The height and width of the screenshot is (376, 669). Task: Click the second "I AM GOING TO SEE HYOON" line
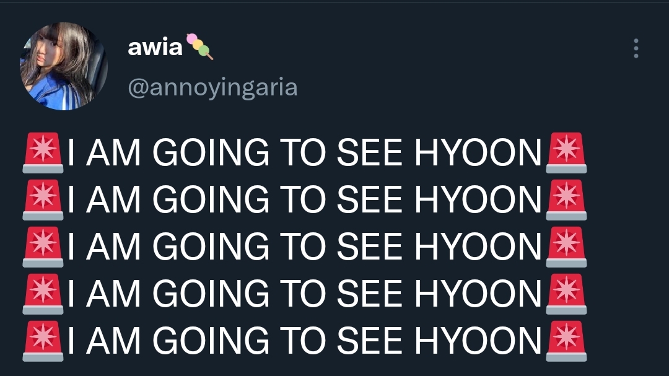pos(305,199)
